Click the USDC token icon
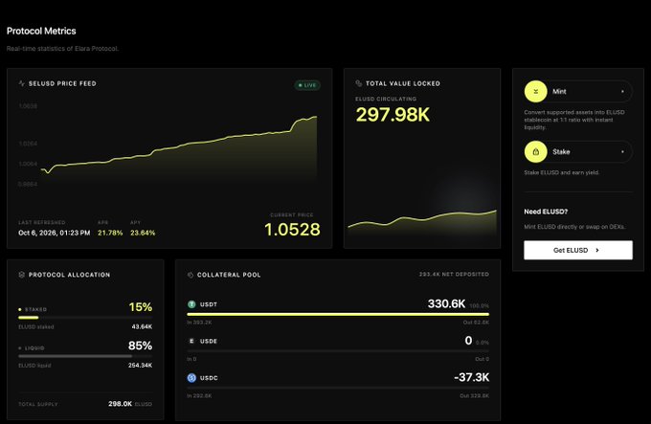 [x=191, y=378]
